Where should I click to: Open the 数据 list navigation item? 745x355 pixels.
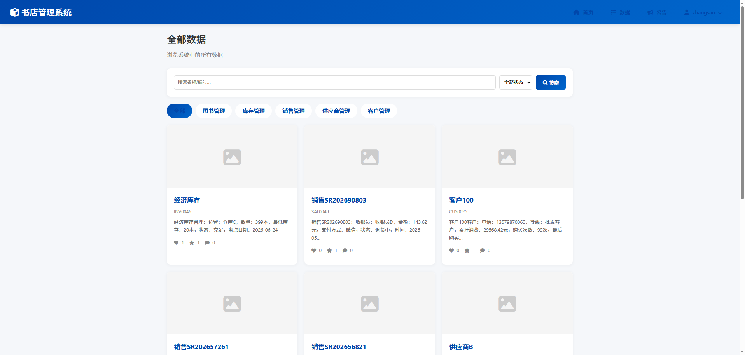[x=620, y=12]
